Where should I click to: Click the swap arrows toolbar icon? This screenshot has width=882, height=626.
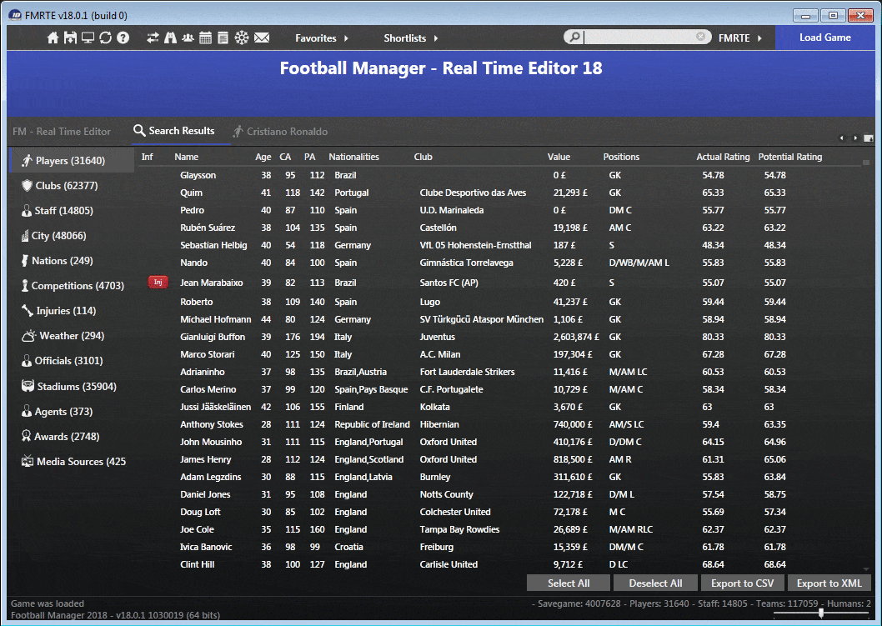tap(153, 38)
